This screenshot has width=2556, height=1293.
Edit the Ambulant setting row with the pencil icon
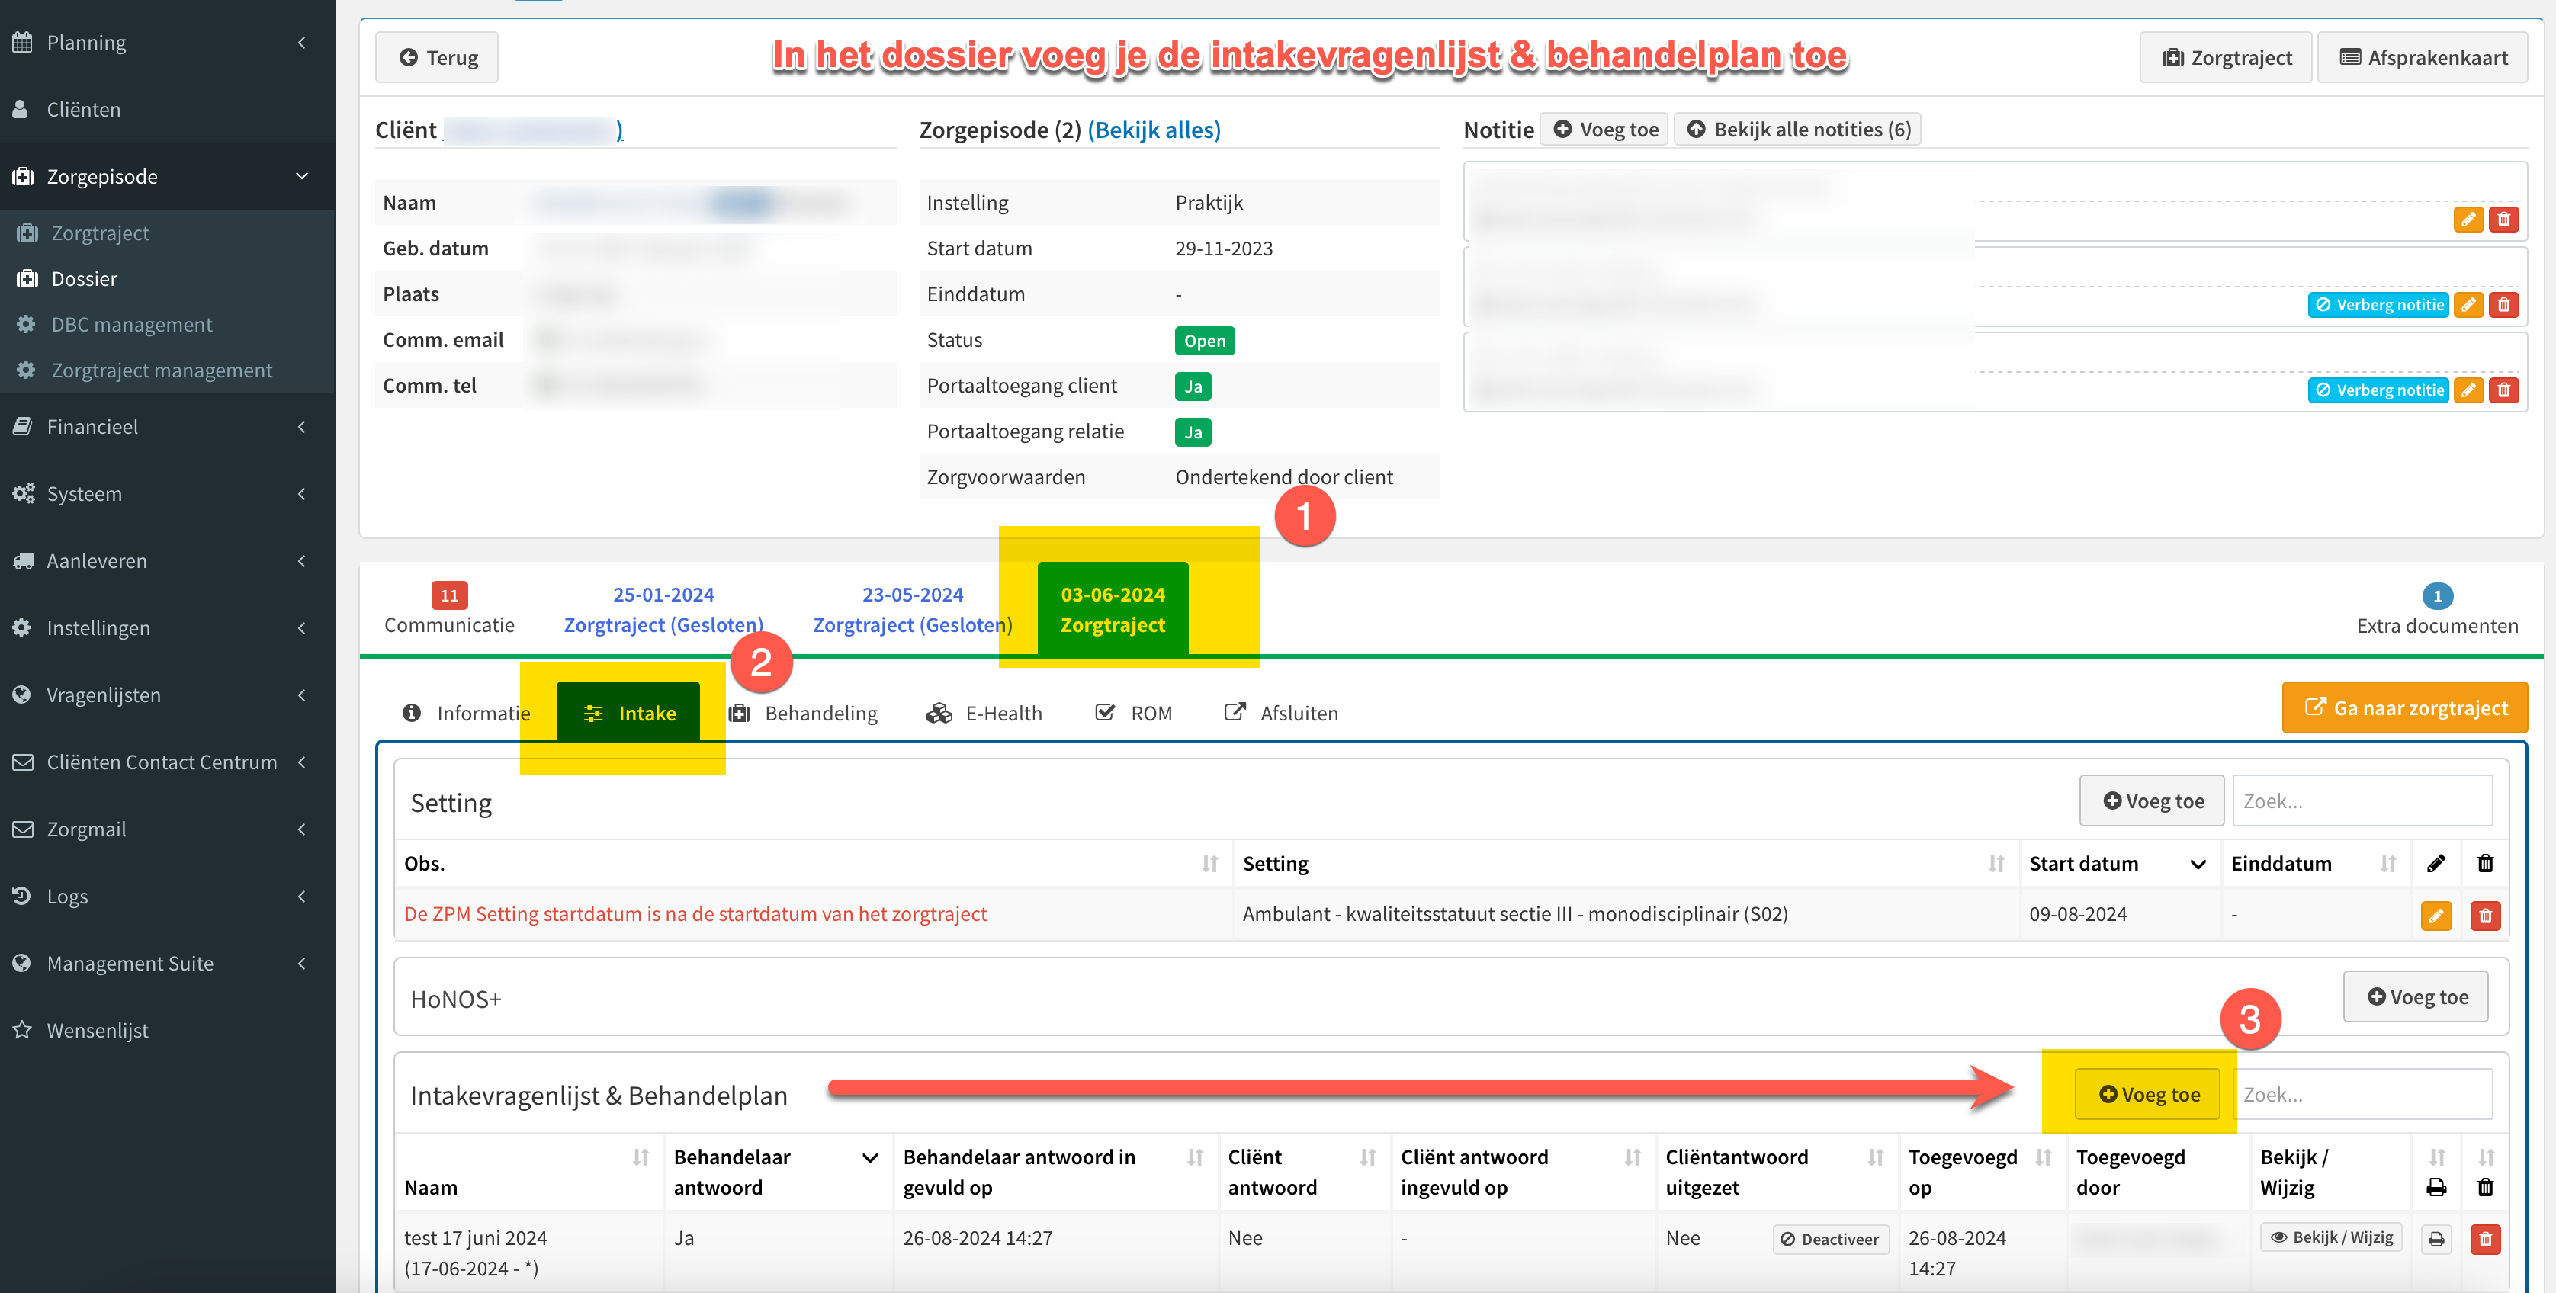pyautogui.click(x=2436, y=915)
